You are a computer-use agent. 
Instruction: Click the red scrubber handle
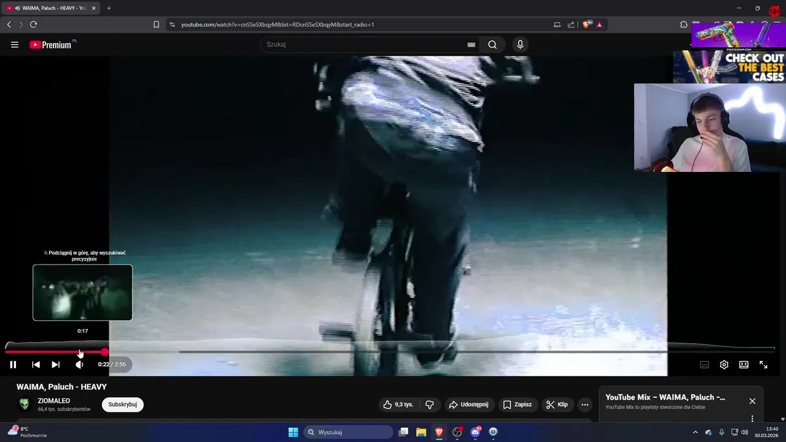click(x=105, y=352)
